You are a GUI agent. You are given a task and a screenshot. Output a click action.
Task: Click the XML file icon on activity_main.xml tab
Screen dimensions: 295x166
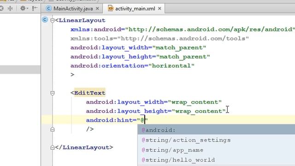pyautogui.click(x=111, y=8)
